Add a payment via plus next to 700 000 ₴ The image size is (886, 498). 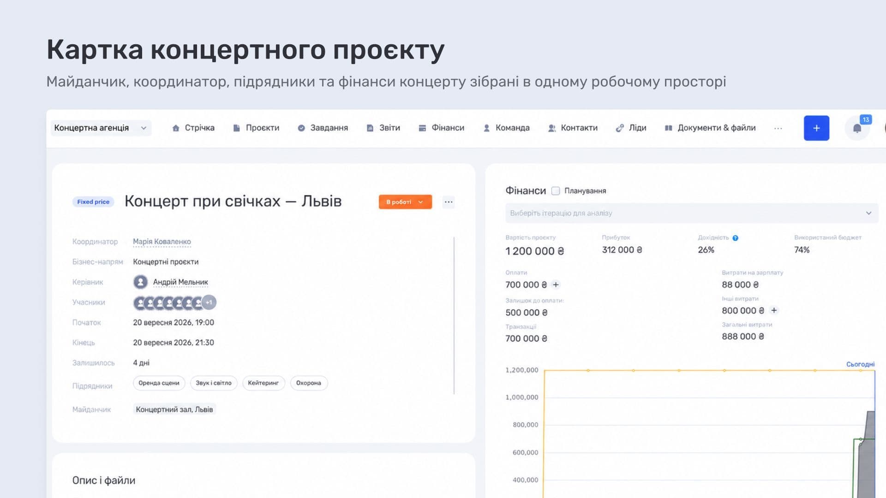click(556, 285)
